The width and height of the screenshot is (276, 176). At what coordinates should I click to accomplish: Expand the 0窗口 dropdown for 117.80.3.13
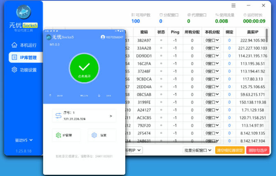tap(212, 79)
